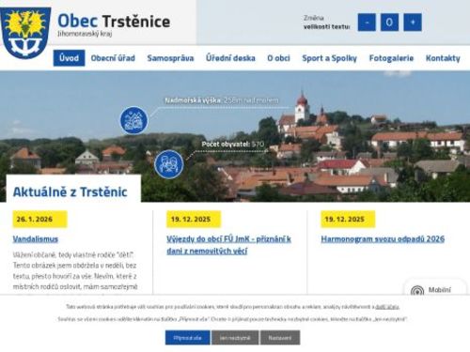Click the Počet obyvatel: 570 text

(x=233, y=145)
